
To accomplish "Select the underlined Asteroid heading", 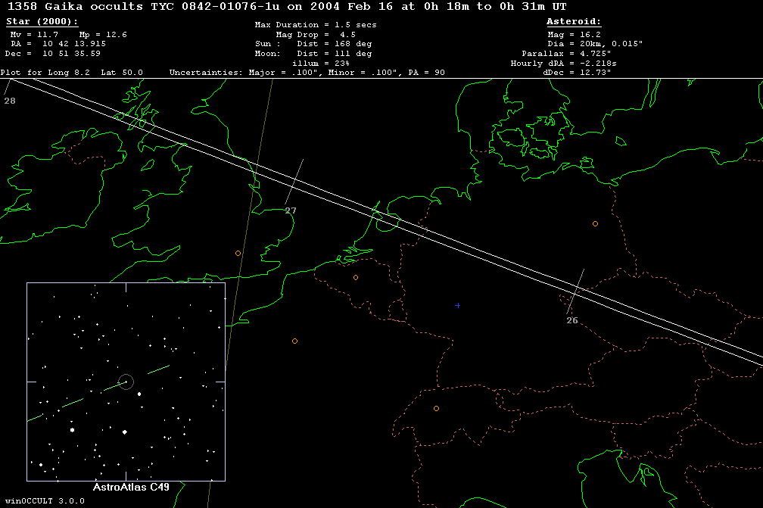I will 574,22.
